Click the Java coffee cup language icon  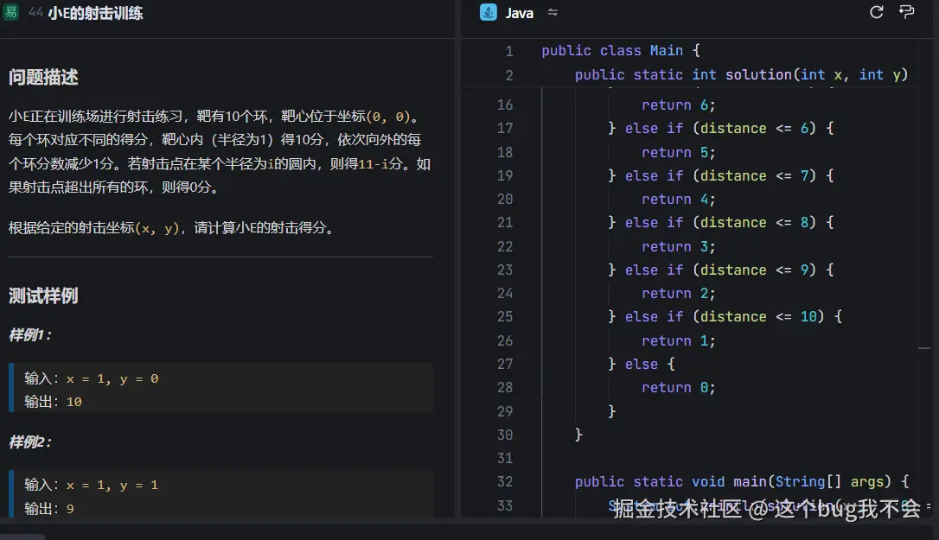489,12
